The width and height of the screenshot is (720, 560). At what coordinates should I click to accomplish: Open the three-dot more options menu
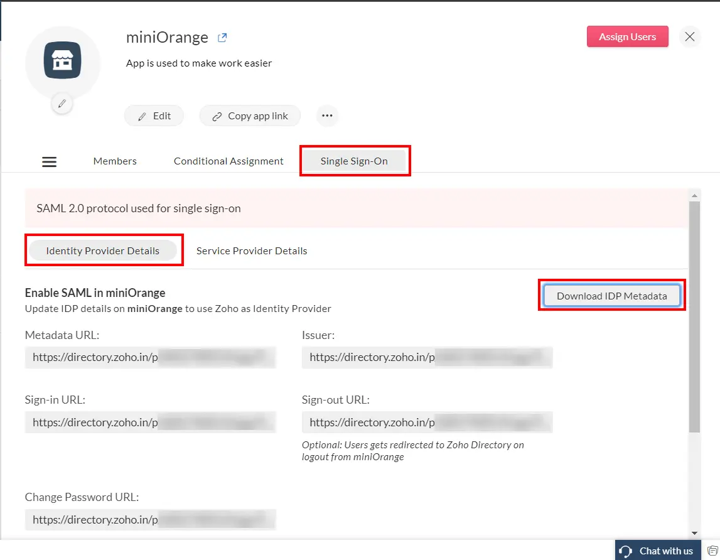coord(327,116)
